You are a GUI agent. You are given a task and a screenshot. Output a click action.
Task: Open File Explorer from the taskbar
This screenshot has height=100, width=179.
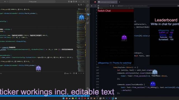[73, 98]
